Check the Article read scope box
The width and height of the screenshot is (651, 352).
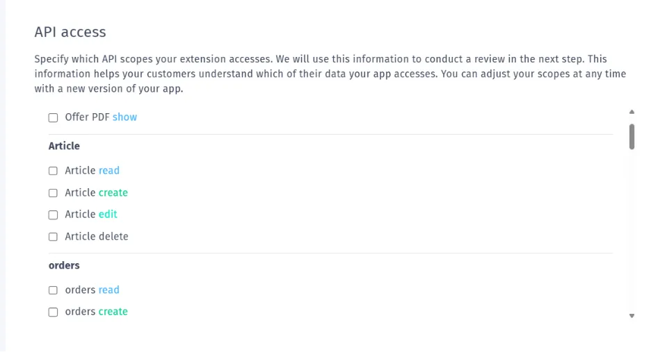pyautogui.click(x=53, y=171)
